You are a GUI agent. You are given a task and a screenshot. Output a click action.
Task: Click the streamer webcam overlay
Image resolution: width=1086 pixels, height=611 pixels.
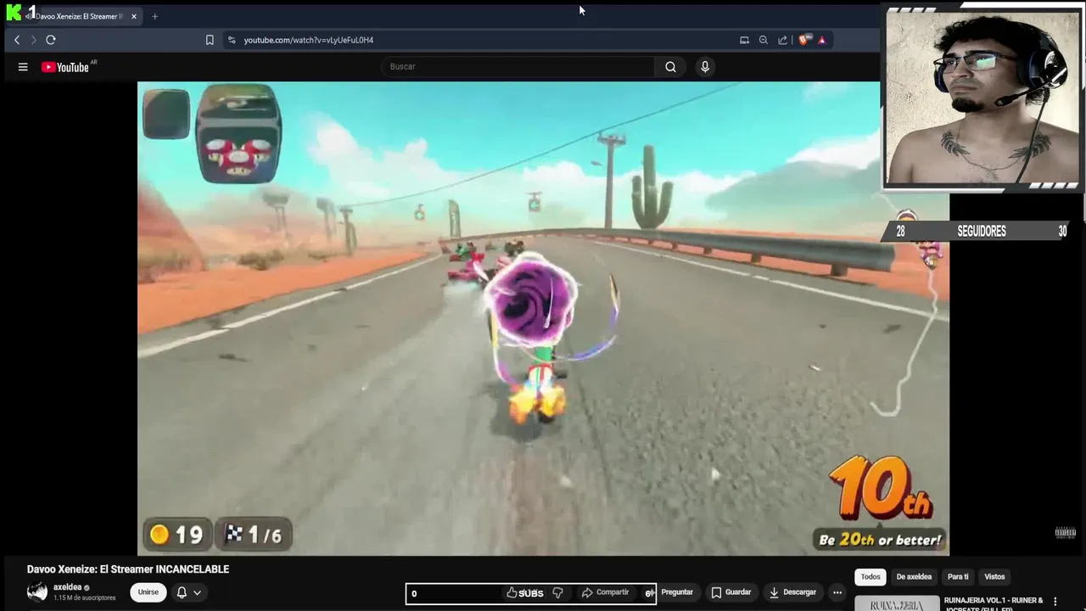[x=982, y=96]
